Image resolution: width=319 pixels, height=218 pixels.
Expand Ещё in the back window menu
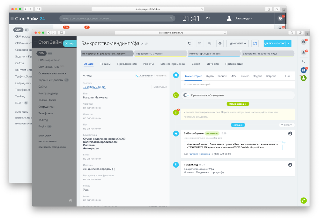(19, 103)
